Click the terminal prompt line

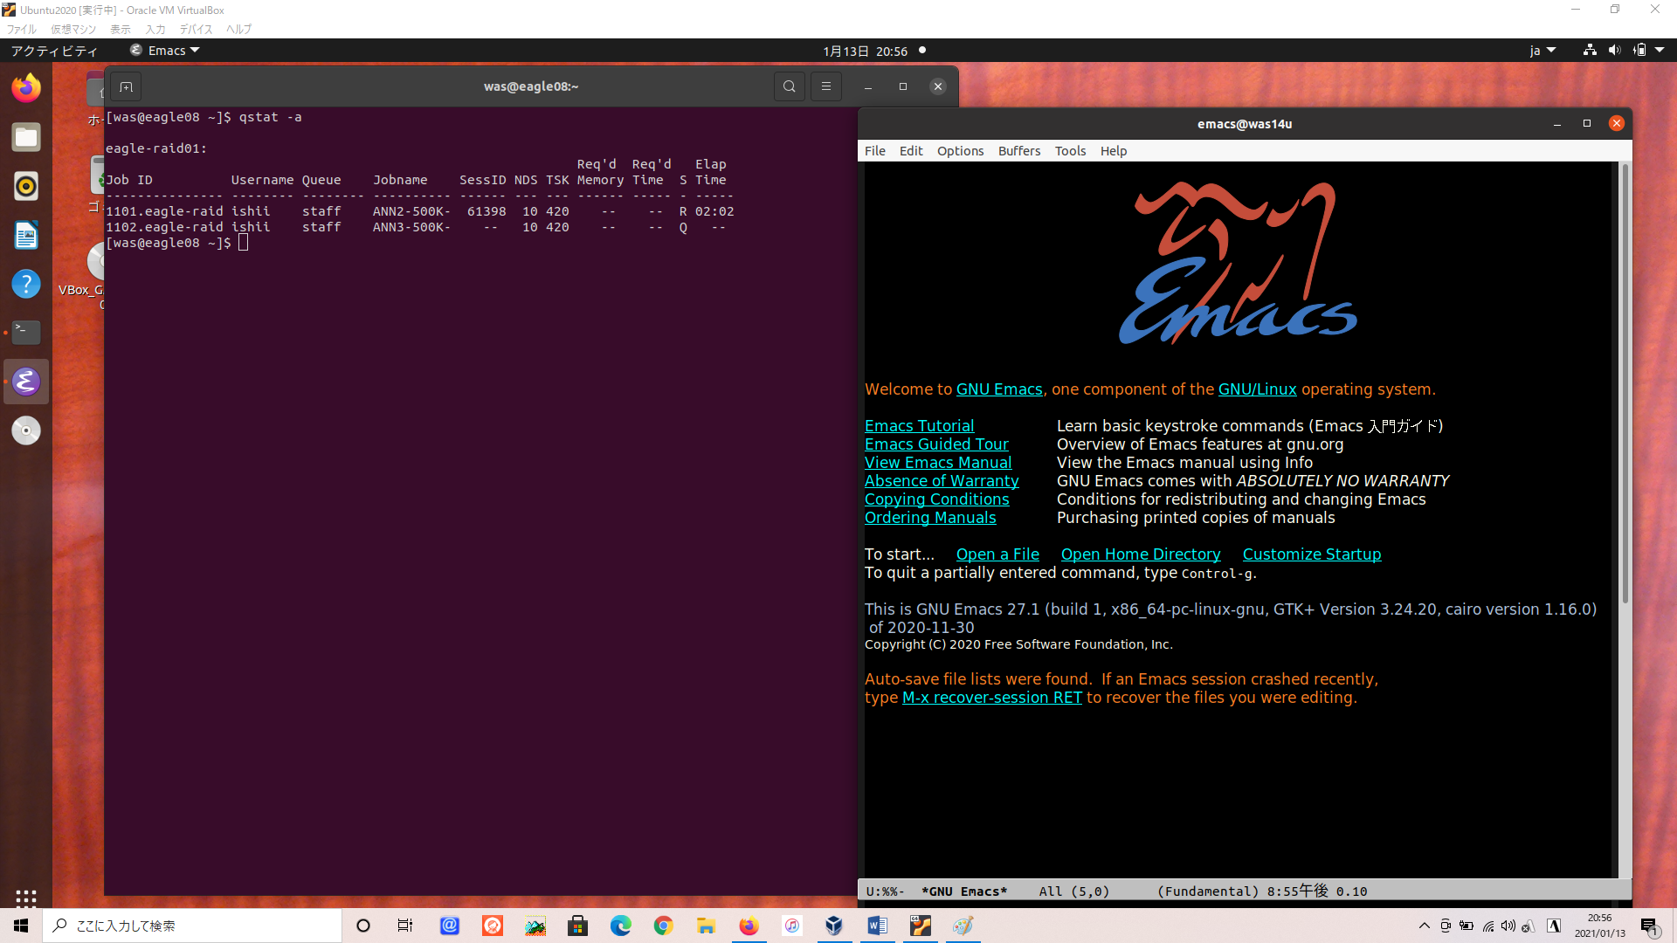click(177, 243)
